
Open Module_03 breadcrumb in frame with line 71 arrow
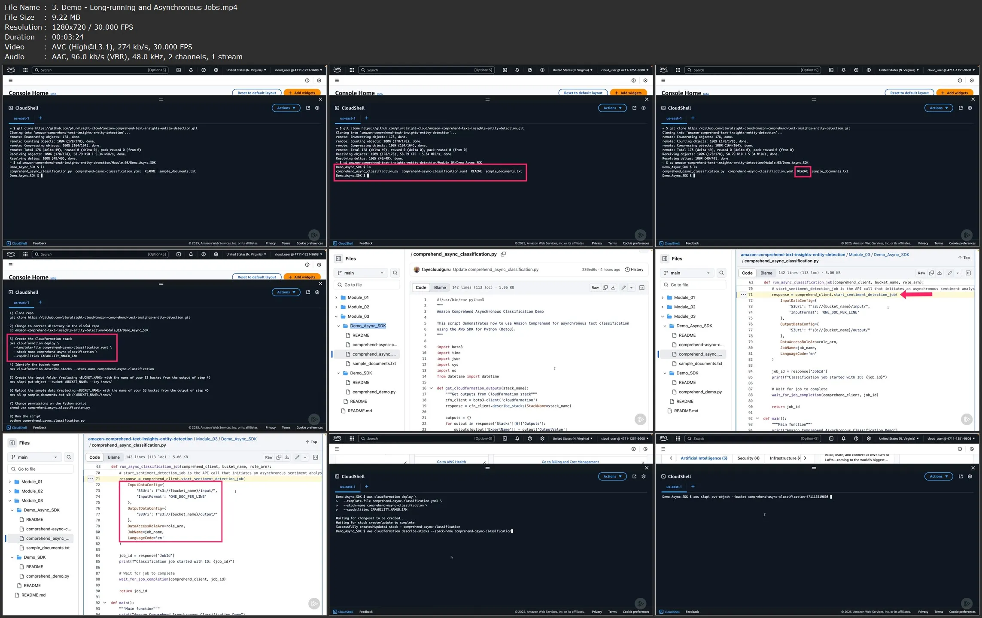[x=859, y=255]
